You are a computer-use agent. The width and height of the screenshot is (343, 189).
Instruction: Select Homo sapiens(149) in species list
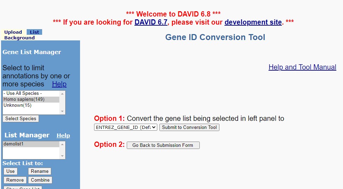pyautogui.click(x=31, y=99)
